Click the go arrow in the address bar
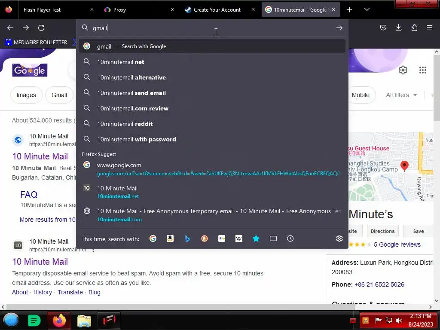The image size is (440, 330). tap(339, 28)
